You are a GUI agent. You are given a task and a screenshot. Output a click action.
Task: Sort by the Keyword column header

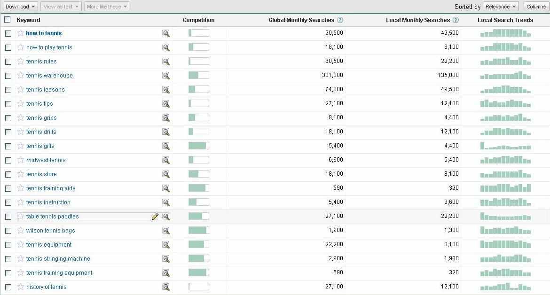(x=28, y=20)
